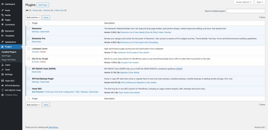
Task: Activate the Site Kit by Google plugin
Action: click(35, 62)
